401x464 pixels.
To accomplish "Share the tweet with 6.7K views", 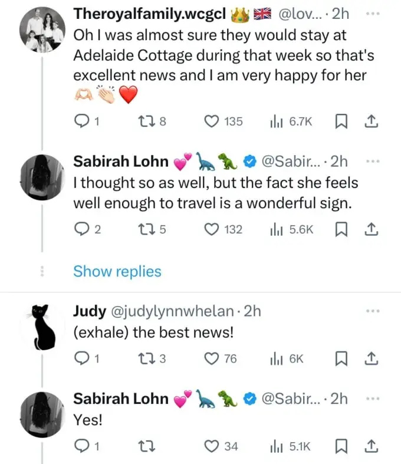I will [x=371, y=121].
